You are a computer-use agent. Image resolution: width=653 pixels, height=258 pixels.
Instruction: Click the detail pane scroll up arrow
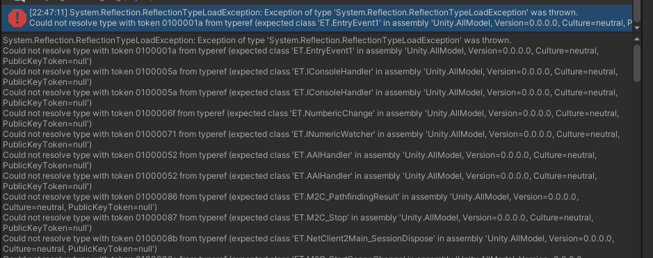[636, 39]
